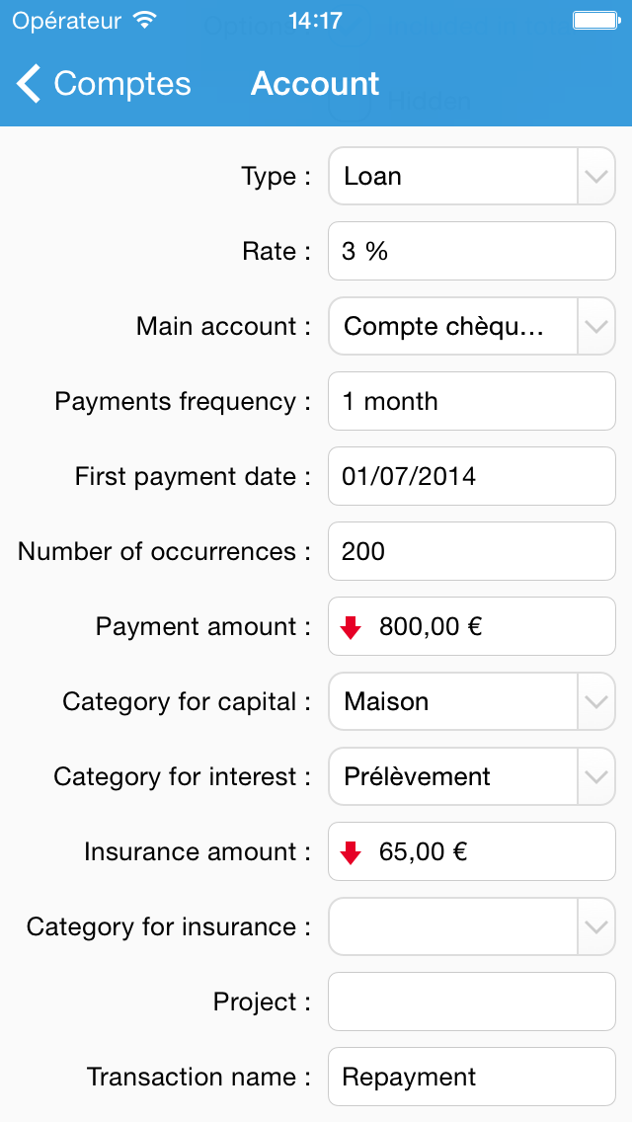Viewport: 632px width, 1122px height.
Task: Tap the 65,00 € insurance amount value
Action: (423, 852)
